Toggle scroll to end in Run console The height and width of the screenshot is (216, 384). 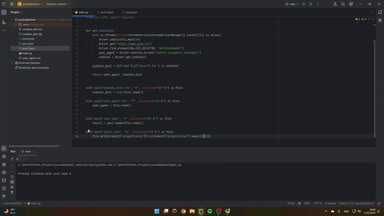click(12, 182)
